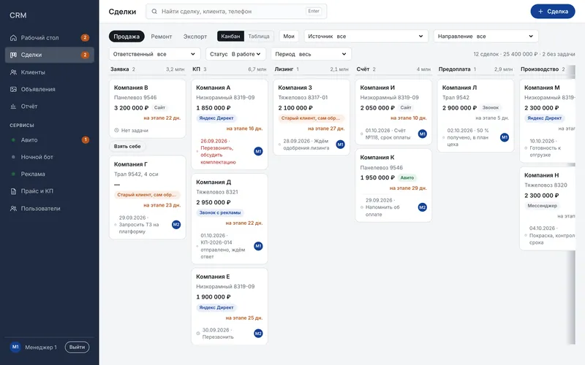Open the Рабочий стол home icon
Screen dimensions: 585x365
click(13, 38)
